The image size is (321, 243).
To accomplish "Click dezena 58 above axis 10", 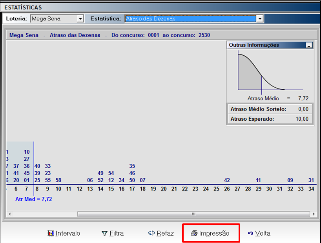I will click(58, 180).
